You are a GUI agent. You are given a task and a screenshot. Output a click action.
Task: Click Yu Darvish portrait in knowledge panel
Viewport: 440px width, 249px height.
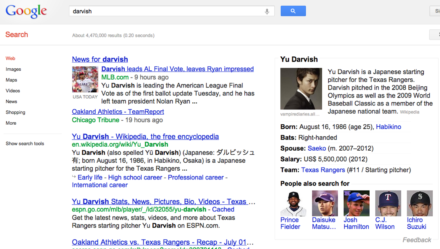(x=301, y=89)
